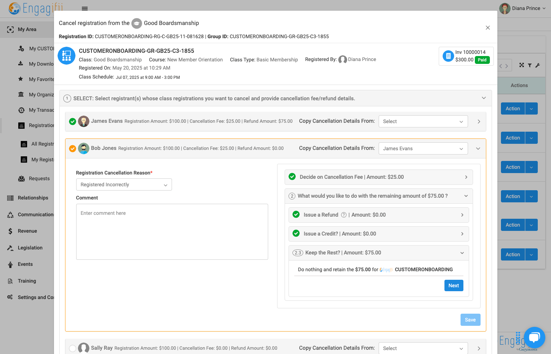
Task: Open Settings and Configuration sidebar item
Action: 36,297
